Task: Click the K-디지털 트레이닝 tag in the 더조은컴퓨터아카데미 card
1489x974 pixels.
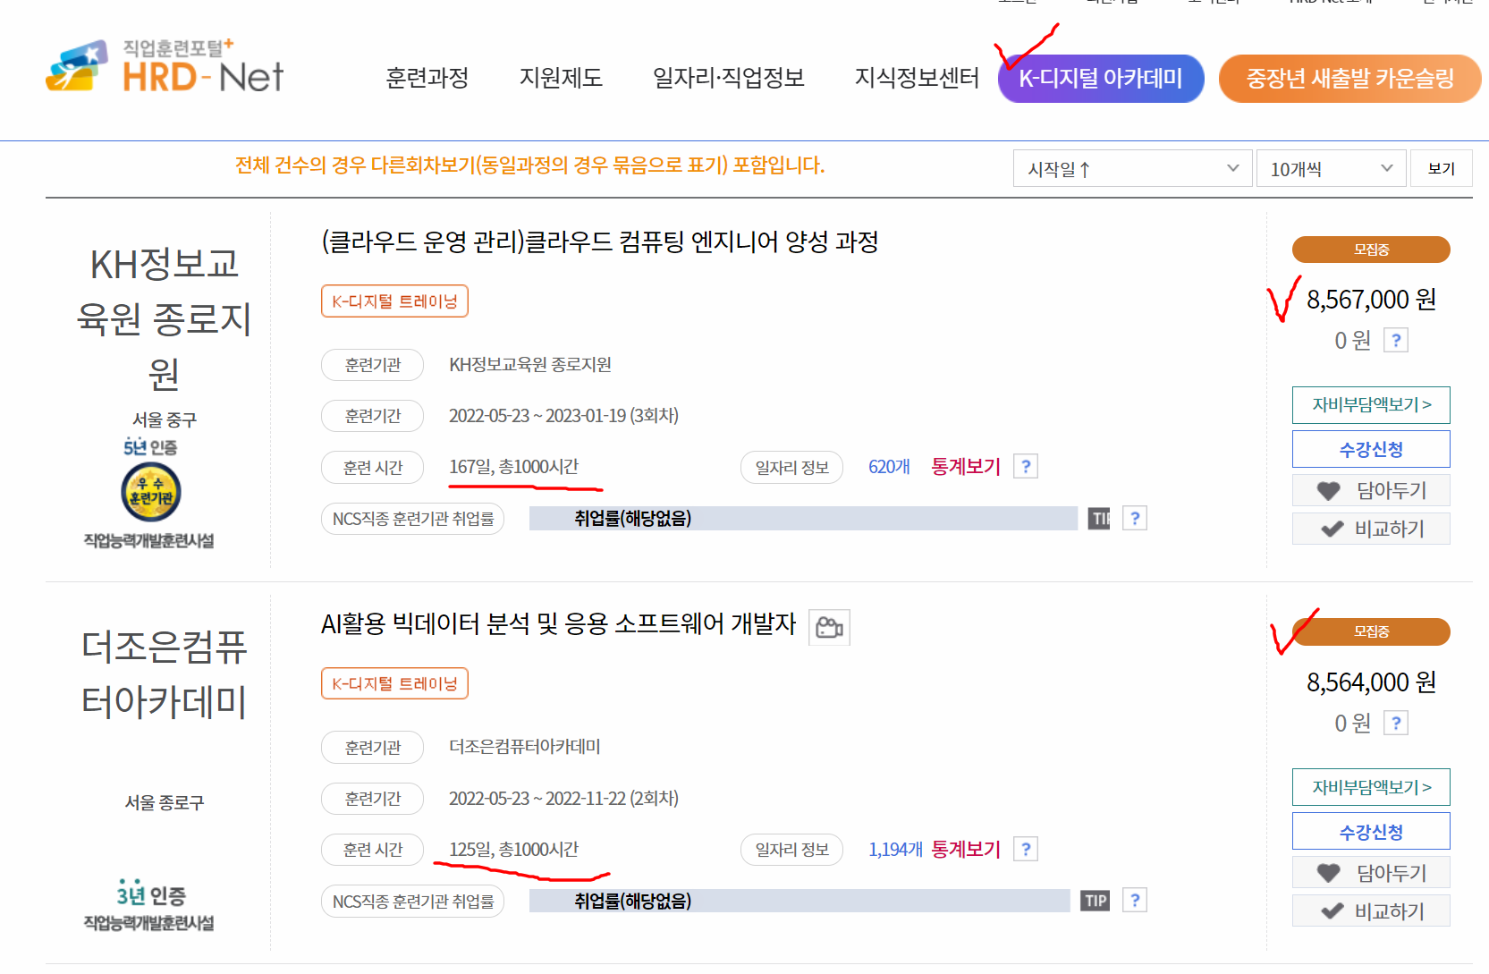Action: [x=394, y=684]
